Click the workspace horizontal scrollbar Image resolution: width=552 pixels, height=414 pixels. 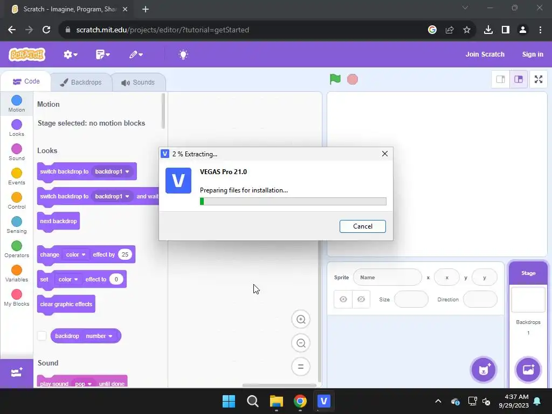tap(279, 385)
